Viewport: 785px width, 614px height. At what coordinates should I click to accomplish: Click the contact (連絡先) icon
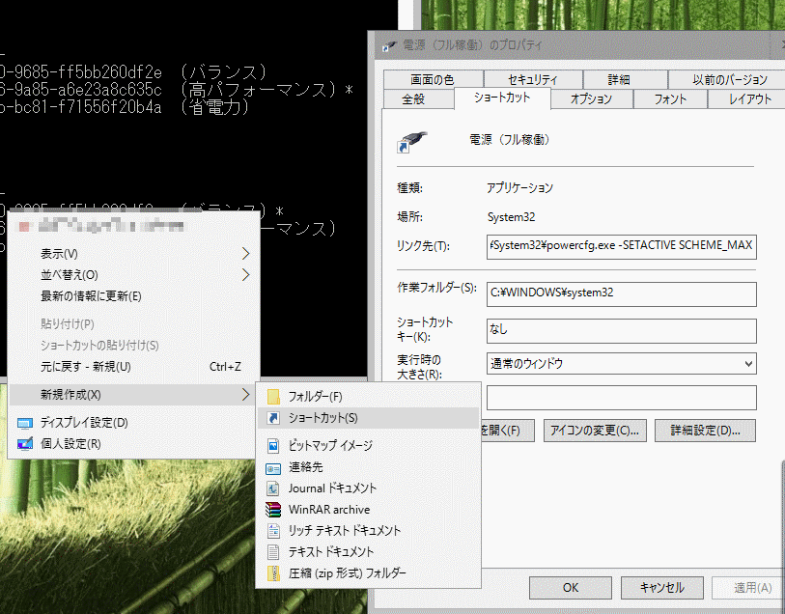pos(273,468)
